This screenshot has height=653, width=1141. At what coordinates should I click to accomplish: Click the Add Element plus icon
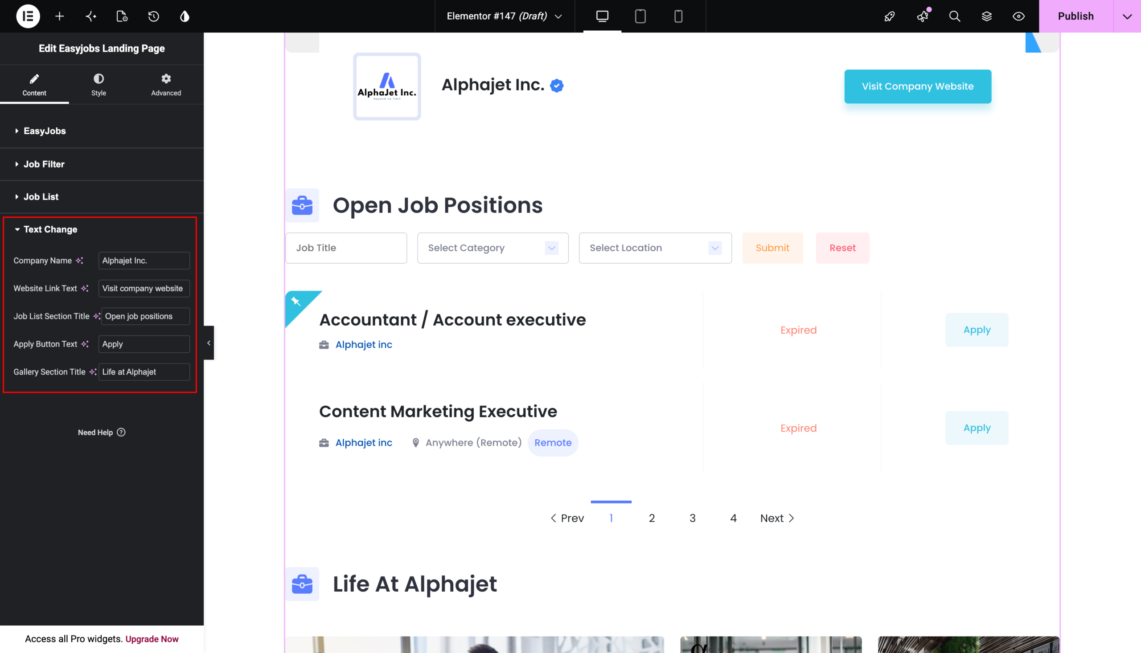click(x=59, y=16)
